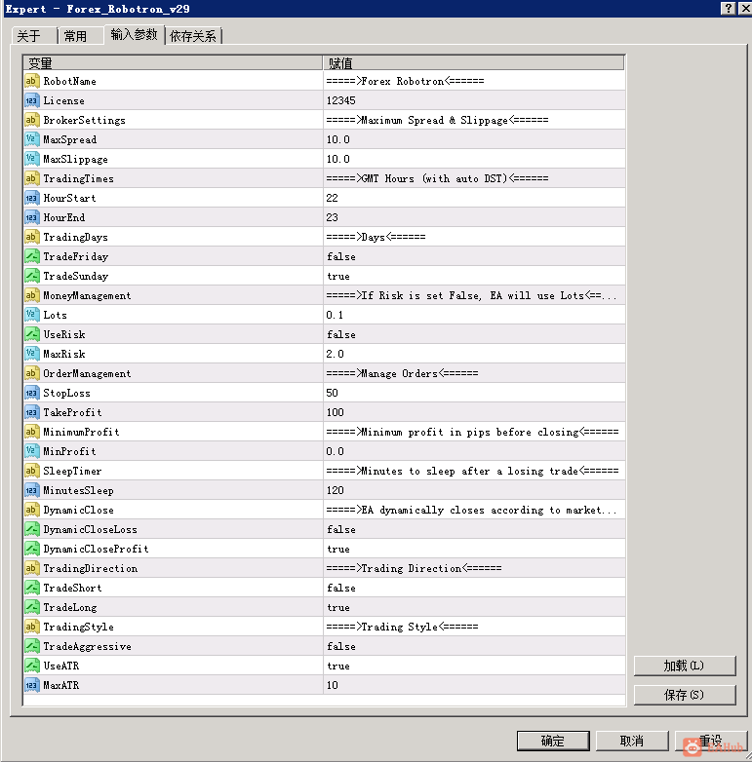Select the DynamicCloseProfit value true
The image size is (752, 762).
click(338, 549)
